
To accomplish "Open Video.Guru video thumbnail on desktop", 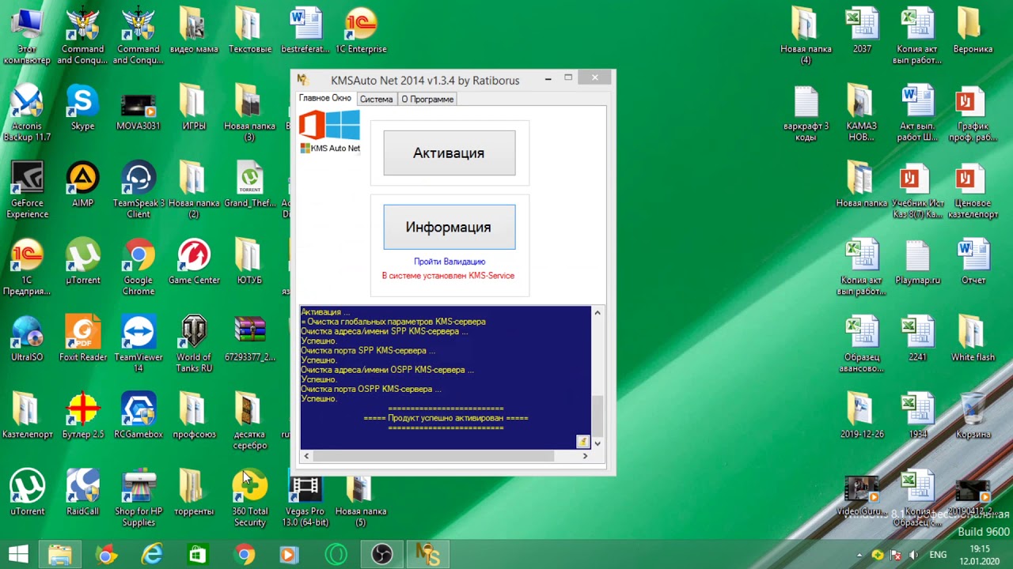I will pyautogui.click(x=862, y=496).
